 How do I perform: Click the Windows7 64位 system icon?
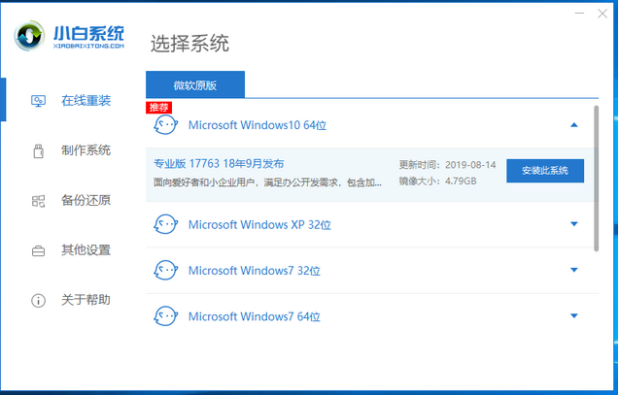tap(166, 316)
